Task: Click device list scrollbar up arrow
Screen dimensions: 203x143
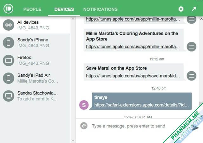Action: tap(73, 19)
